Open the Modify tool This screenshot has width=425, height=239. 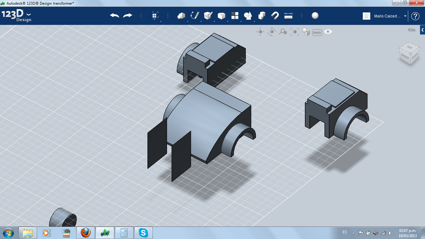[221, 16]
